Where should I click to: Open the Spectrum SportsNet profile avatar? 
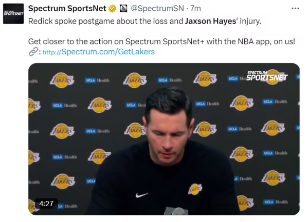point(13,14)
